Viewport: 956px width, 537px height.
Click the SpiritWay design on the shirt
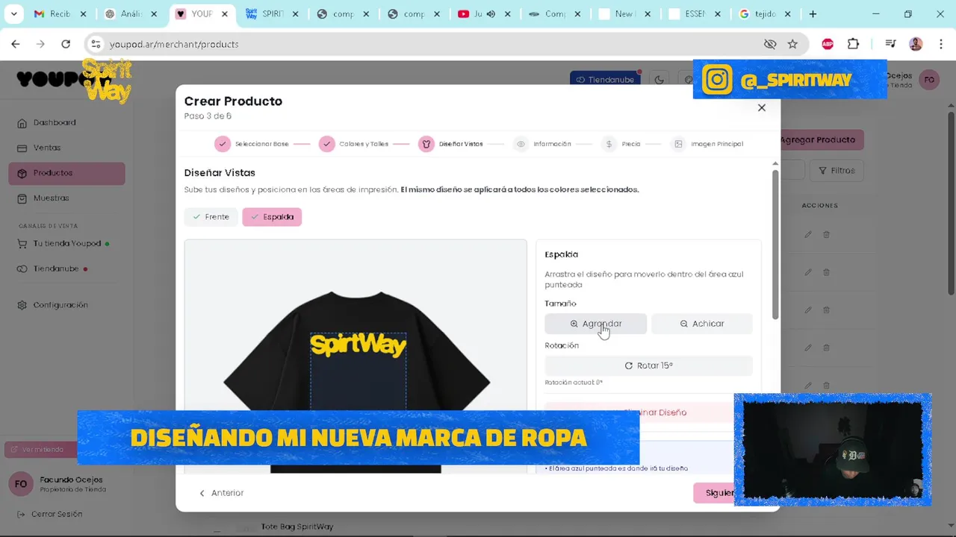(358, 345)
